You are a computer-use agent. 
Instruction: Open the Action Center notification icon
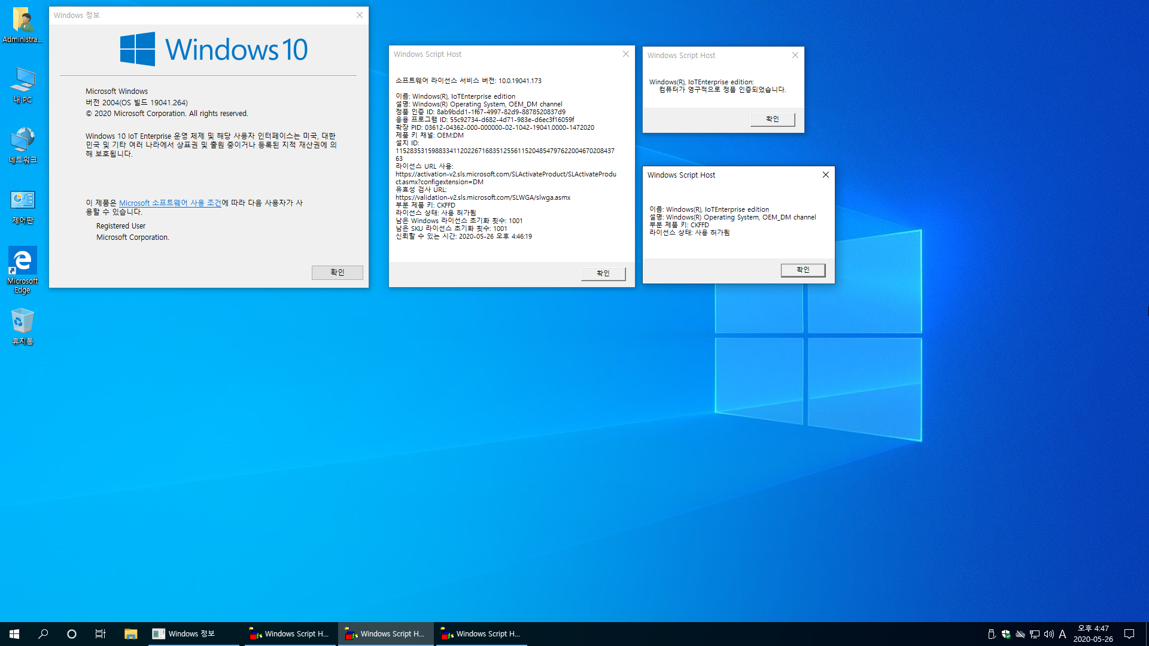pos(1129,634)
